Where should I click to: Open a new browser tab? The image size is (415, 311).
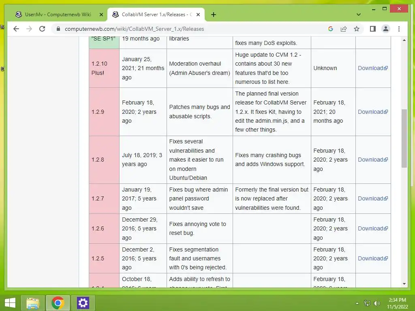214,15
